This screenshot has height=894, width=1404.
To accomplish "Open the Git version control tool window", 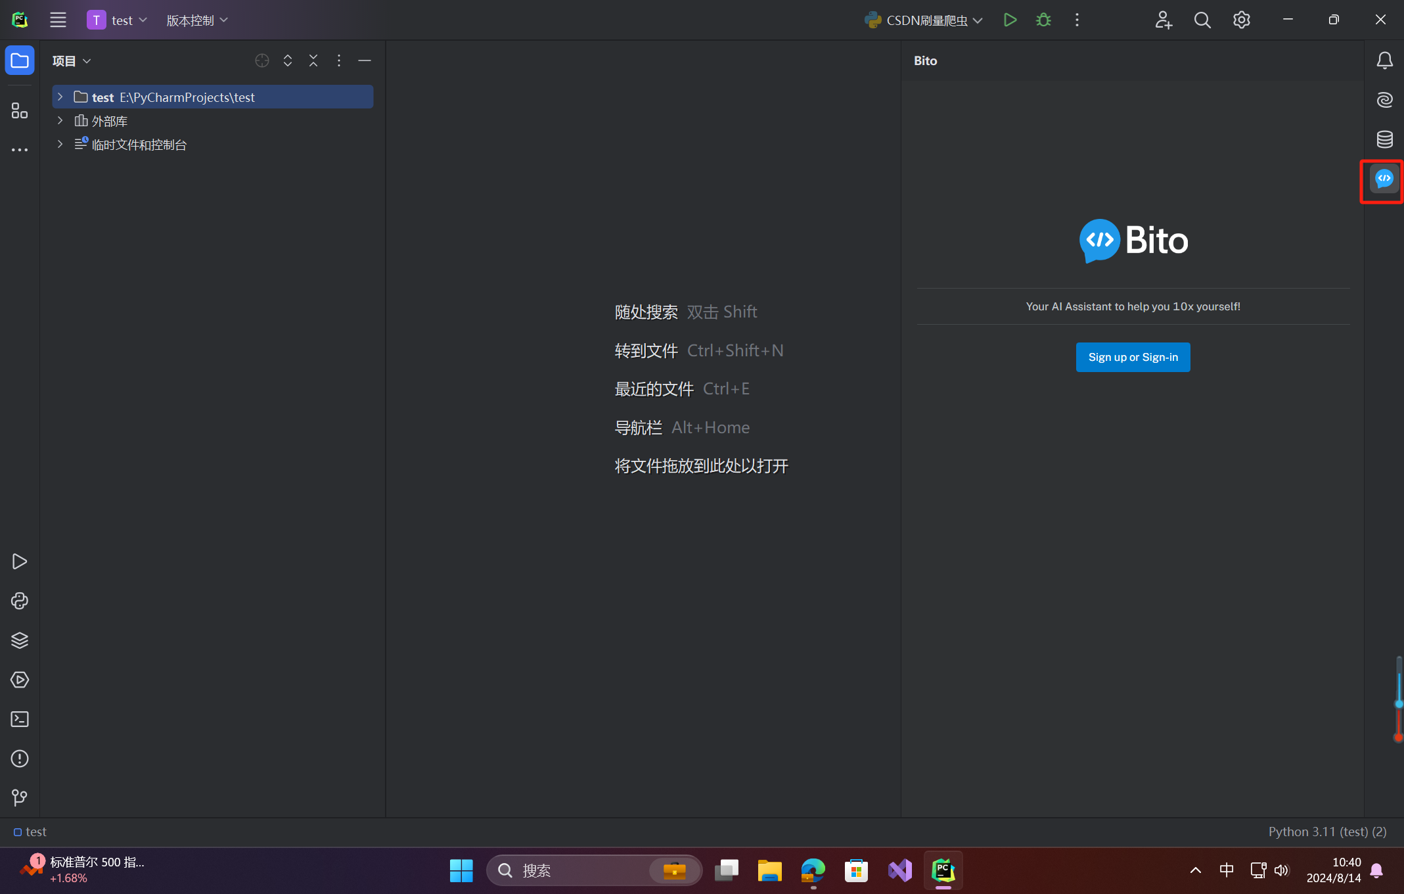I will (20, 798).
